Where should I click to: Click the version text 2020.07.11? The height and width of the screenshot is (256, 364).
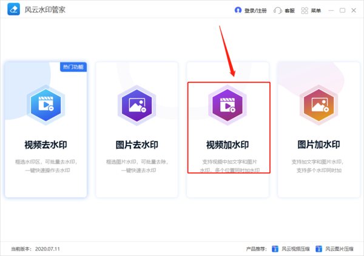click(47, 249)
